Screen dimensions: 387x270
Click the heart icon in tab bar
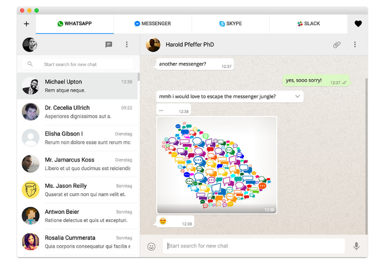(358, 24)
